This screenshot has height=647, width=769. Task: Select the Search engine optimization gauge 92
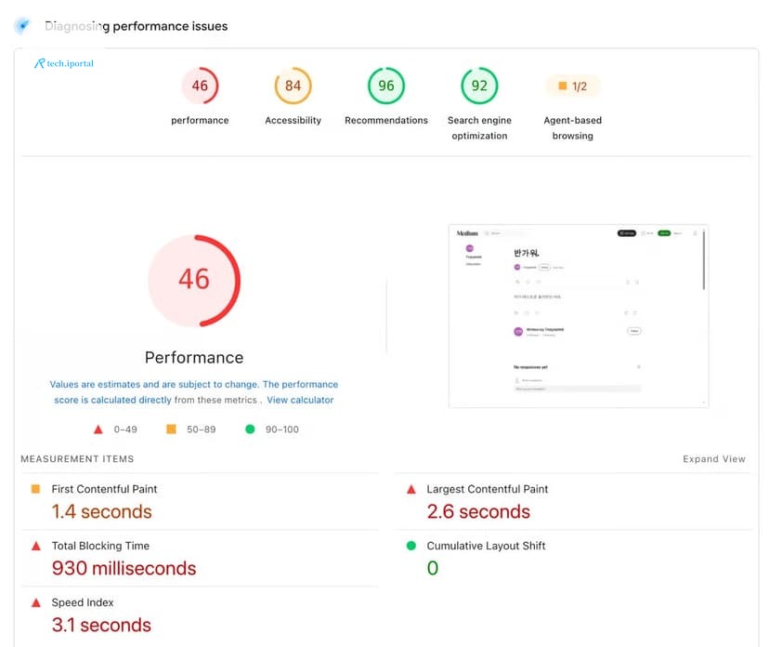tap(479, 86)
